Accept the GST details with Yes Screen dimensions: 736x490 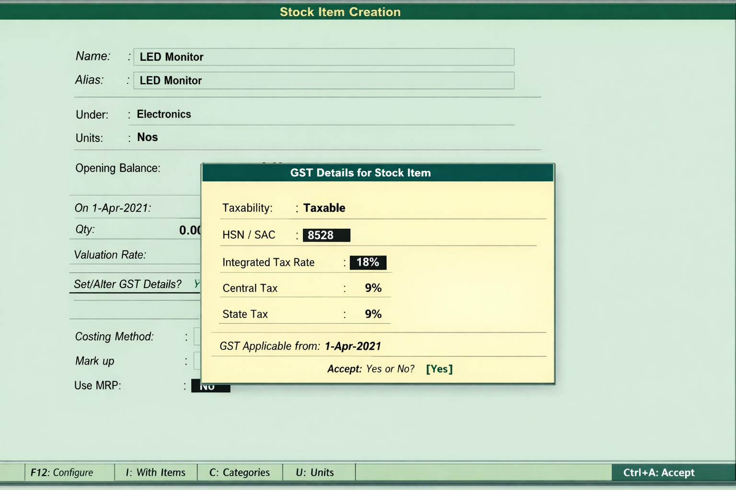[x=438, y=368]
